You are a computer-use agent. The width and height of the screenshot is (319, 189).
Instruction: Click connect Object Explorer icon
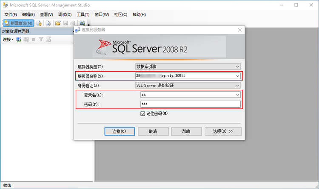(19, 39)
